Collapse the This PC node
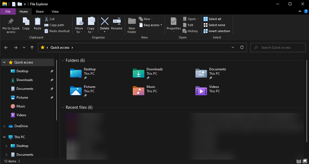The height and width of the screenshot is (164, 309). tap(4, 137)
